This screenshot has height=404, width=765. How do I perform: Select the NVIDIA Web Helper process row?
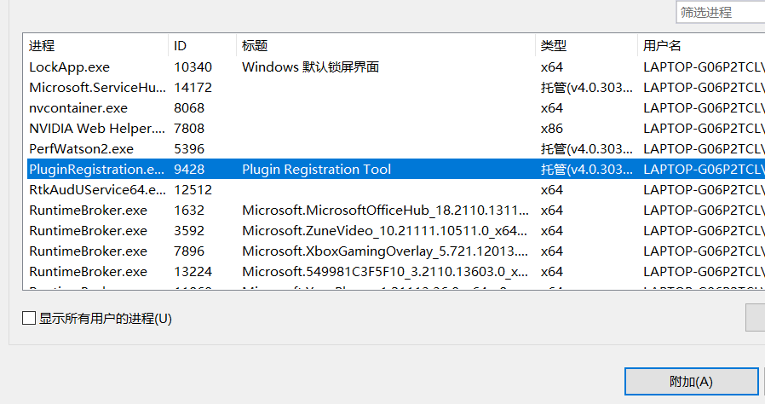click(x=396, y=129)
